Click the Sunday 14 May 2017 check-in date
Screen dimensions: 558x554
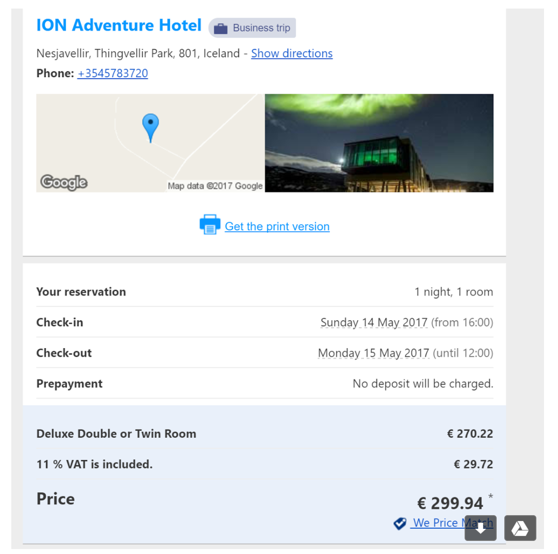[x=374, y=323]
